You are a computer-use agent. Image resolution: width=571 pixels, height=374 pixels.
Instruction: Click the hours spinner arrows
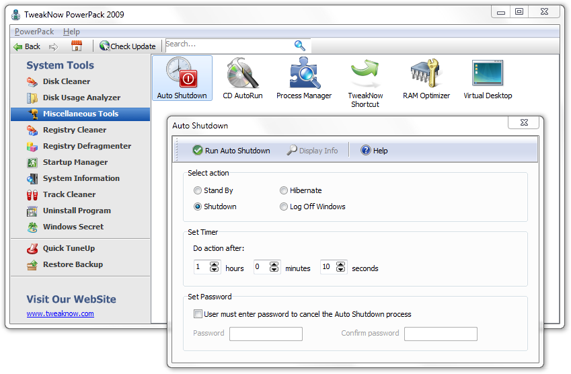(x=214, y=267)
